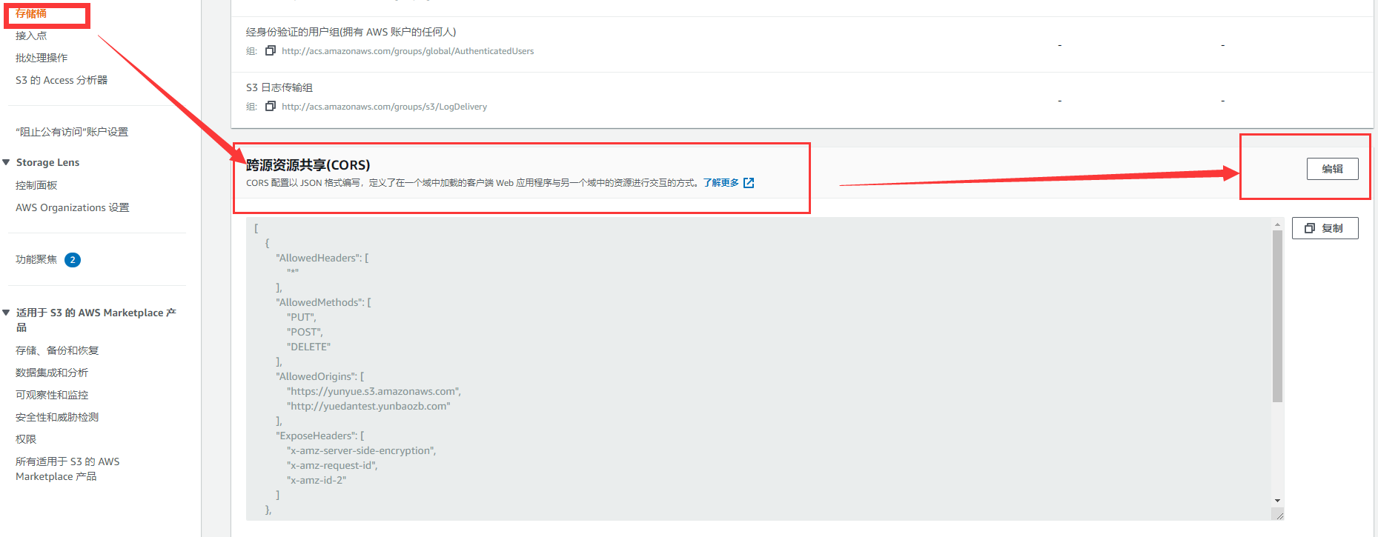Click the yuedantest.yunbaozb.com origin line
Image resolution: width=1378 pixels, height=537 pixels.
point(368,406)
